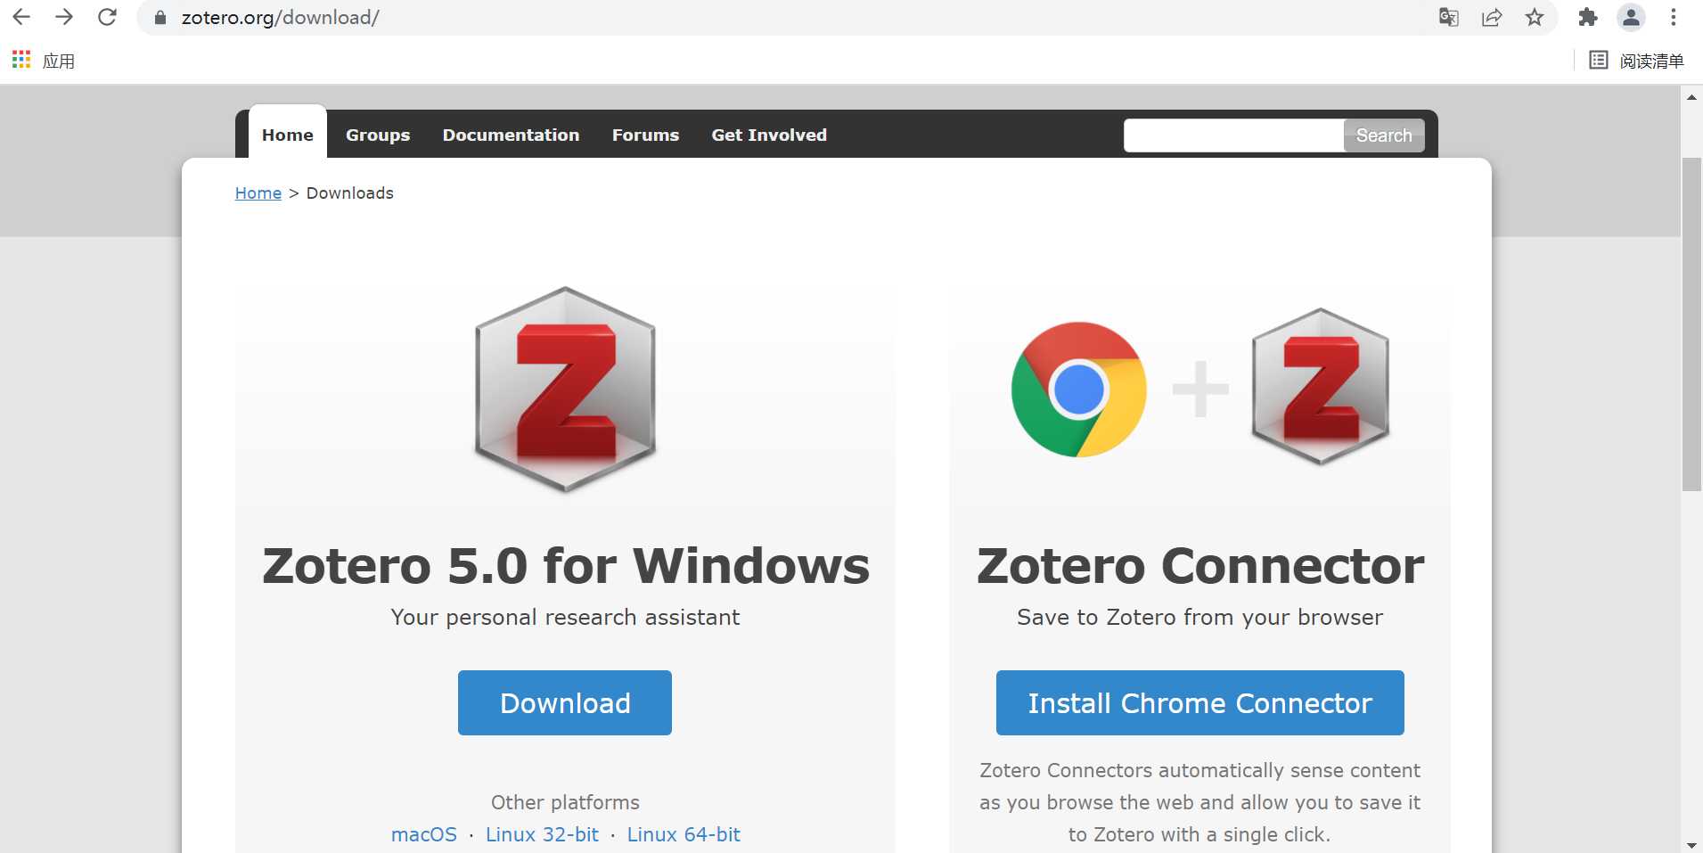Open the Linux 64-bit download link

coord(684,834)
